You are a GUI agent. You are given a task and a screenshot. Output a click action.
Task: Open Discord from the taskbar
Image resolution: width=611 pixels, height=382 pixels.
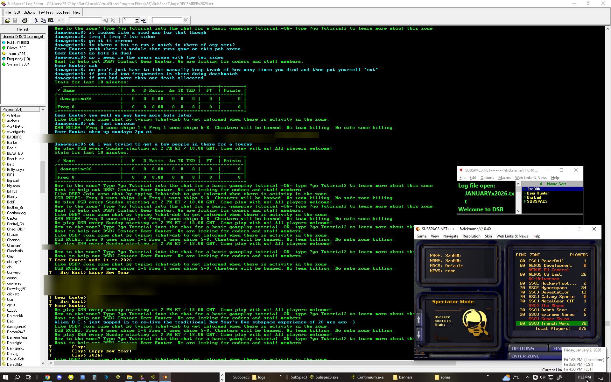pyautogui.click(x=59, y=377)
